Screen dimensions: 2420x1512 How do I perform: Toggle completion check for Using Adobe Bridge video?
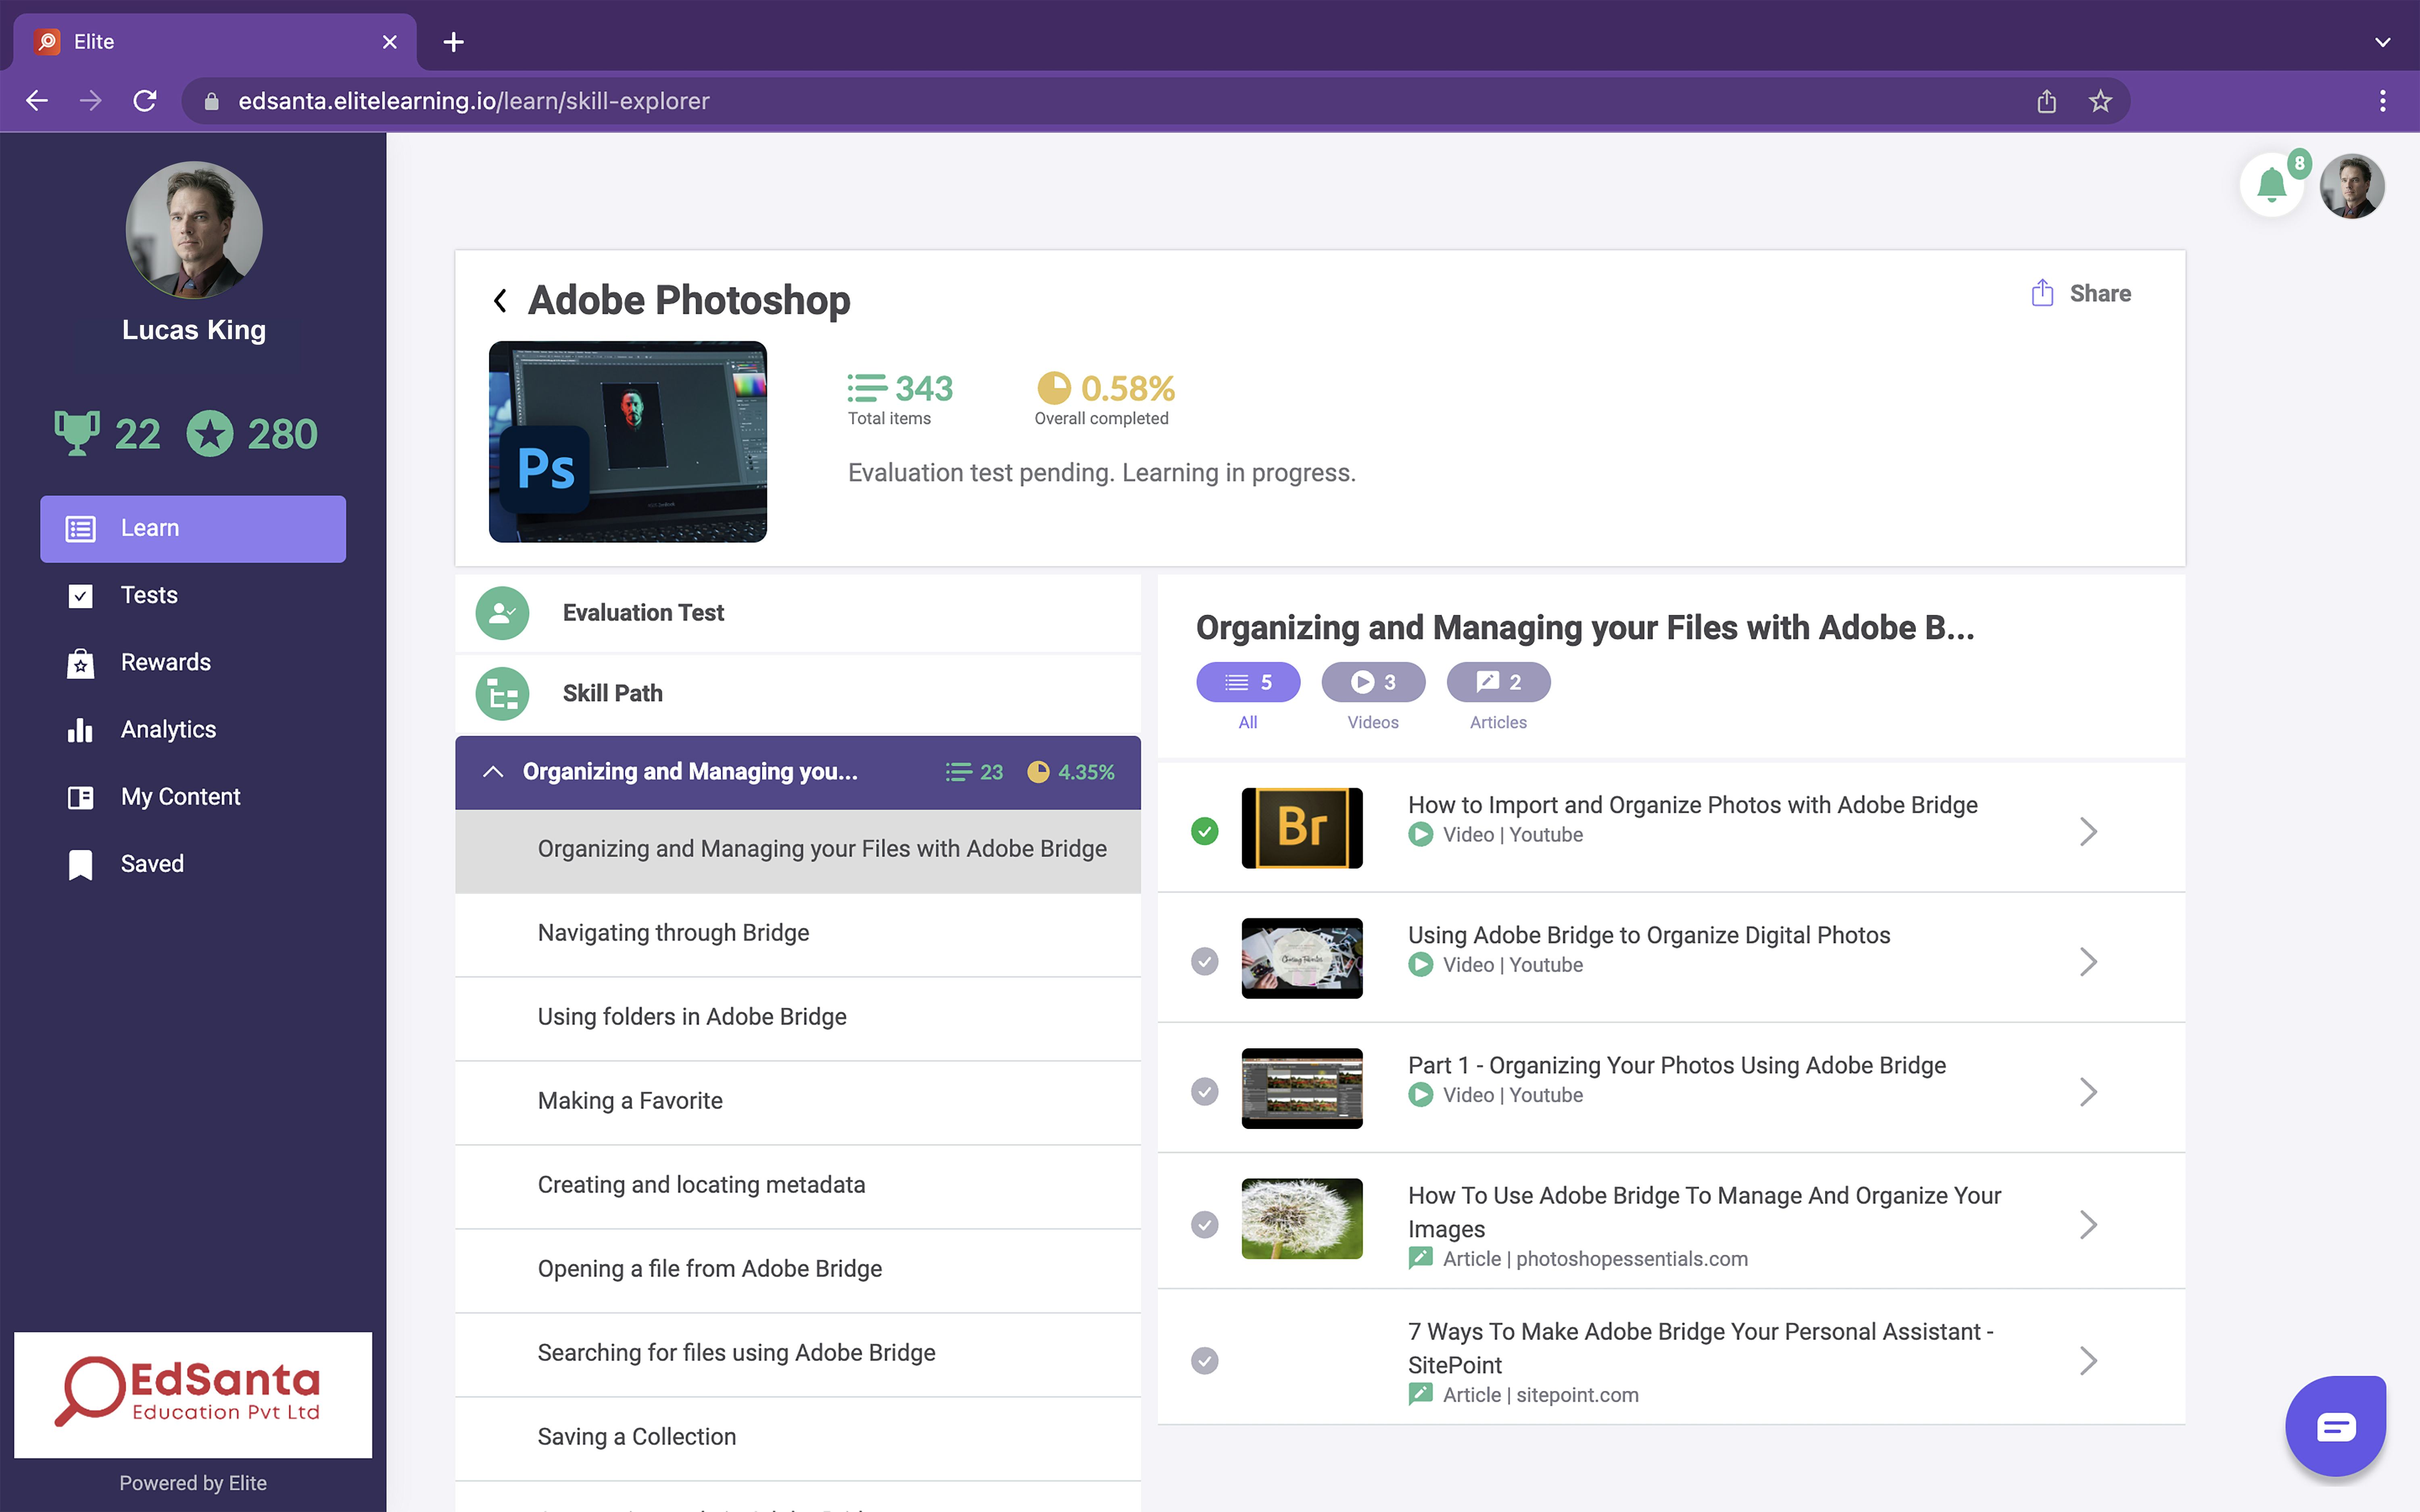click(1205, 961)
